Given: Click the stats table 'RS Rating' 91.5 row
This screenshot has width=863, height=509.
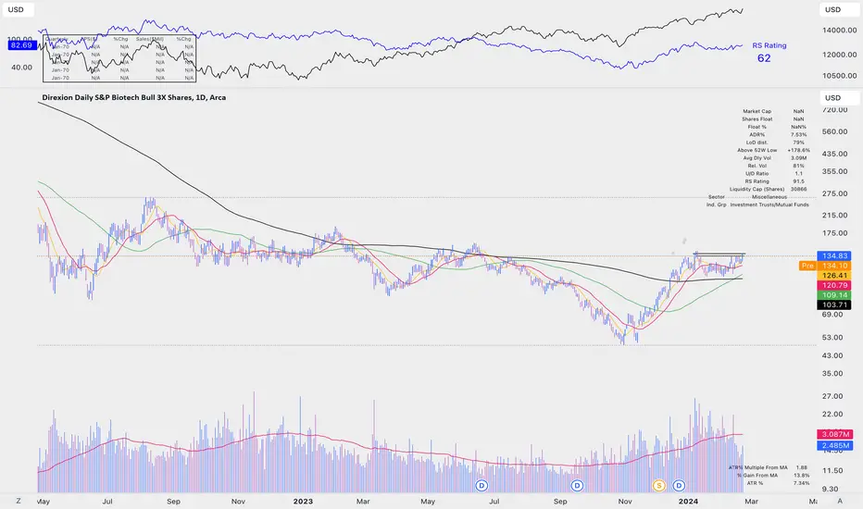Looking at the screenshot, I should 775,181.
